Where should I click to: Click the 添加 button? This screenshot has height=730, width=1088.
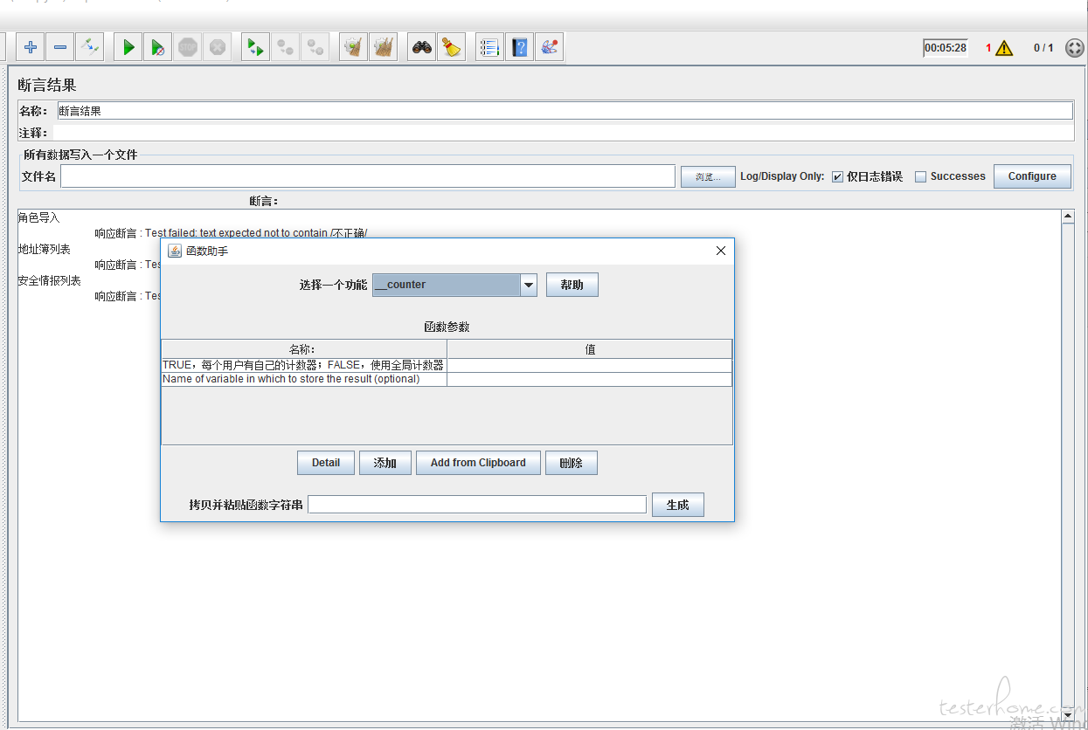pos(385,463)
